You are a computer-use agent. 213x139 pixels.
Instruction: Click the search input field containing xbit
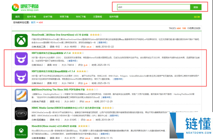pos(154,7)
